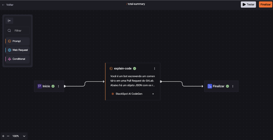Click the green check on explain-code node

coord(135,69)
